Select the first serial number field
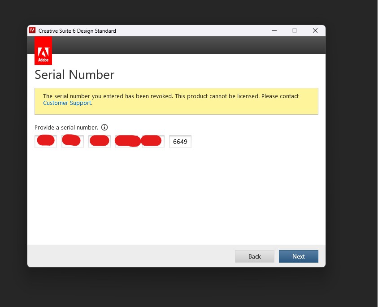Screen dimensions: 378x307 pyautogui.click(x=45, y=141)
